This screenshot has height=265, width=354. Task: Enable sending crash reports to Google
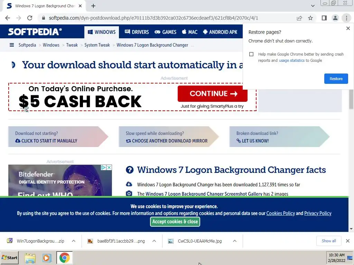click(x=251, y=54)
